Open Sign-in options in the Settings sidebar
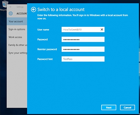 pyautogui.click(x=17, y=29)
